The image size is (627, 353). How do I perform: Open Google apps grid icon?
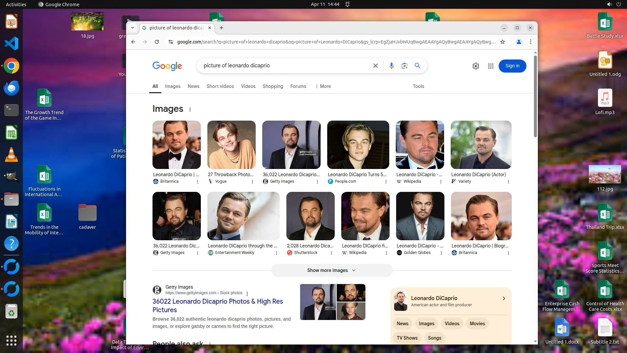[490, 66]
